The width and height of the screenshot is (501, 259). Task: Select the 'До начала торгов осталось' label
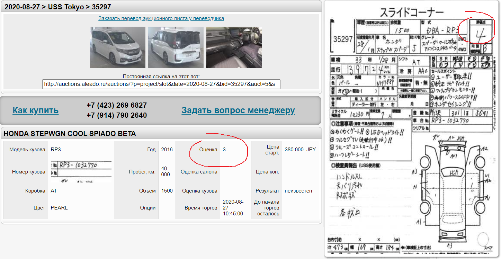267,208
